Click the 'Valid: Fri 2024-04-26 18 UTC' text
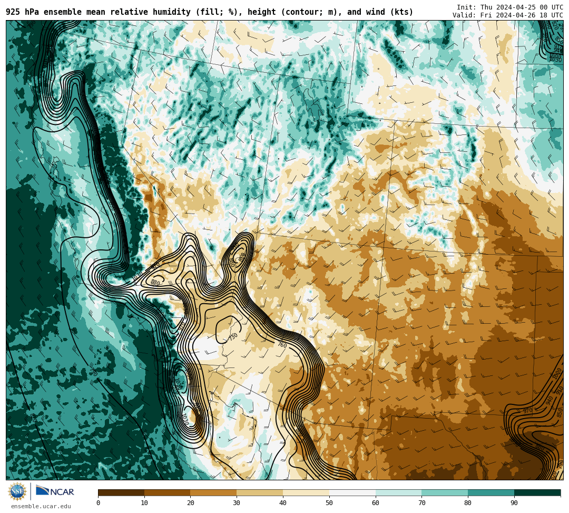Viewport: 569px width, 513px height. pyautogui.click(x=508, y=15)
